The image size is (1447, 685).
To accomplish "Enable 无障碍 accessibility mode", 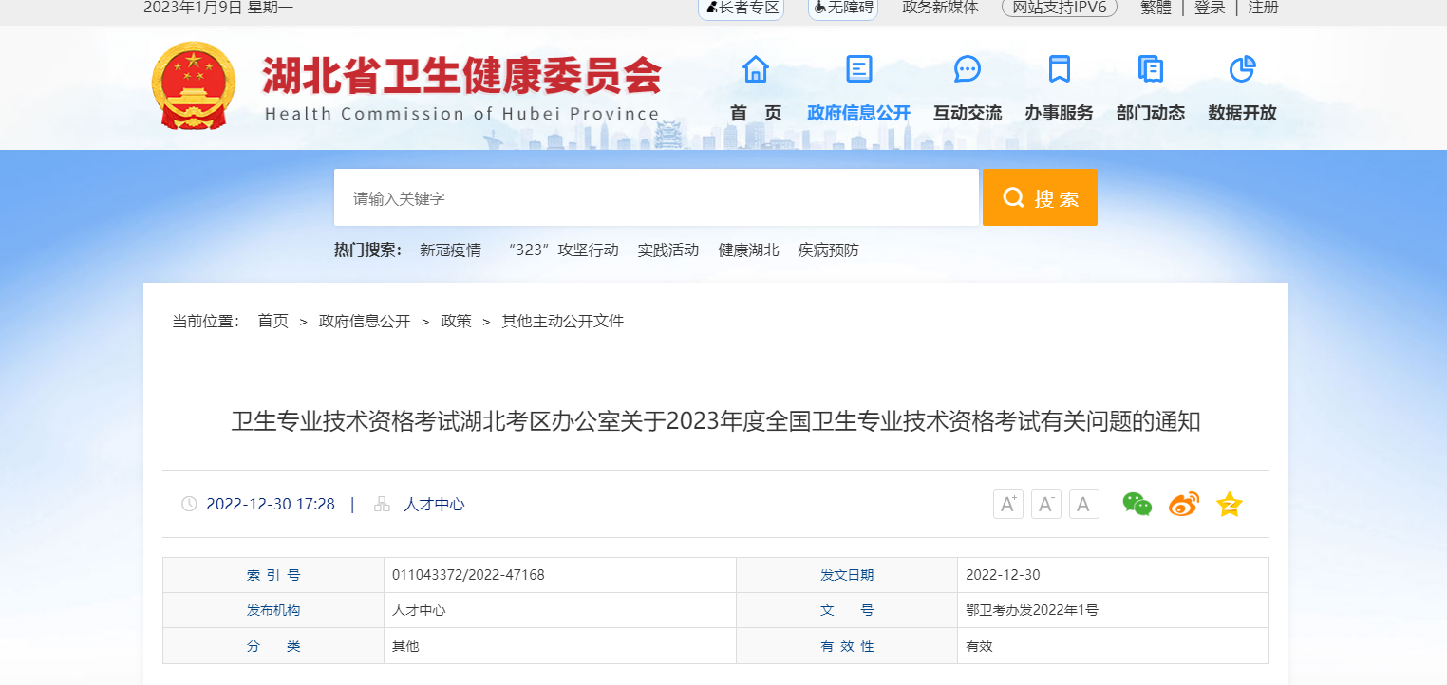I will pos(843,8).
